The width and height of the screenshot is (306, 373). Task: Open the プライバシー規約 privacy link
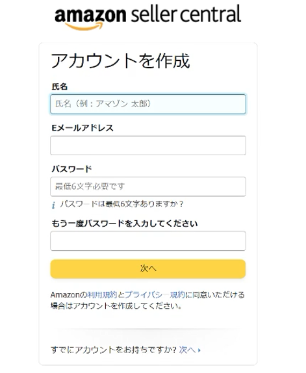tap(155, 295)
